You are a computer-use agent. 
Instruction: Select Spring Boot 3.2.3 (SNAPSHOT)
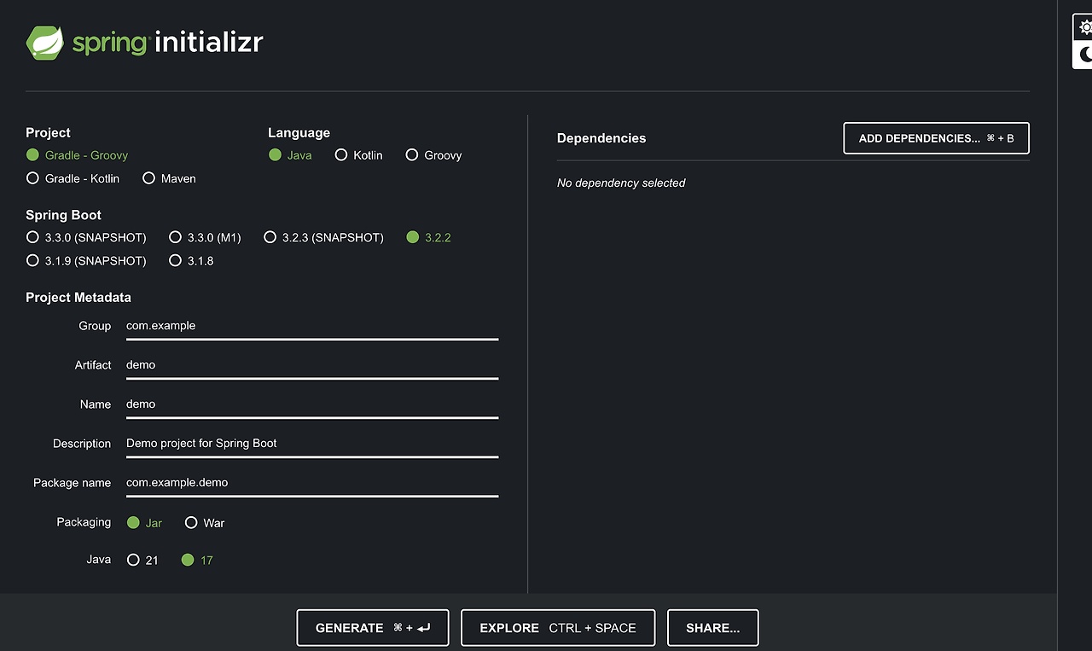[x=323, y=237]
